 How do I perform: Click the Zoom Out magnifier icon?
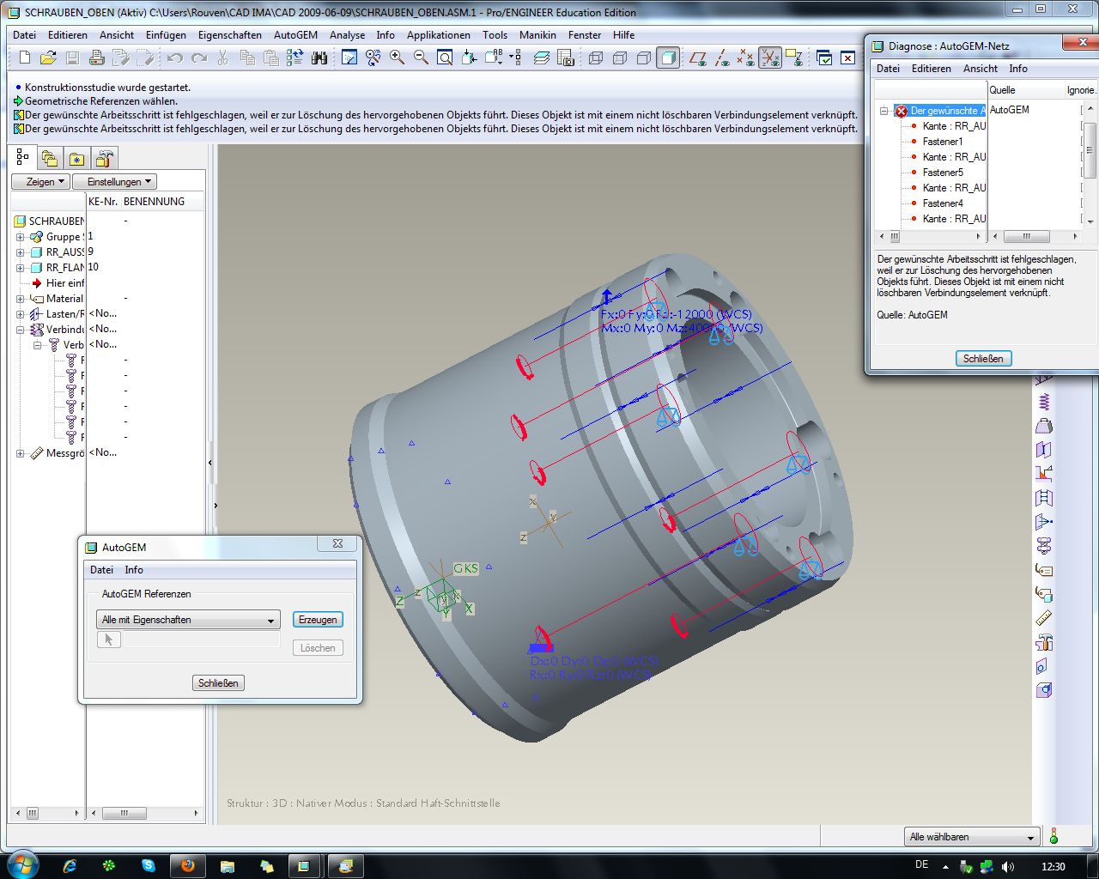[421, 58]
